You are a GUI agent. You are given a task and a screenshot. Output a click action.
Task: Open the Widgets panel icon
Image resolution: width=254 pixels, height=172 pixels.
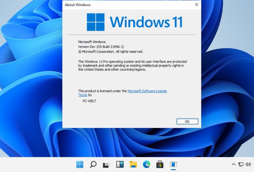(x=120, y=164)
